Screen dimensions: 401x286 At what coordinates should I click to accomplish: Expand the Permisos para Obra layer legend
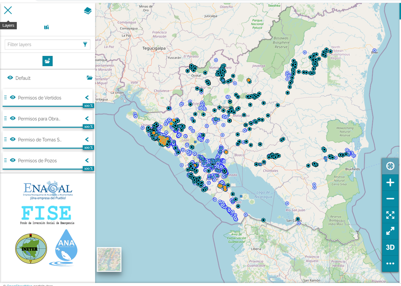[x=87, y=118]
